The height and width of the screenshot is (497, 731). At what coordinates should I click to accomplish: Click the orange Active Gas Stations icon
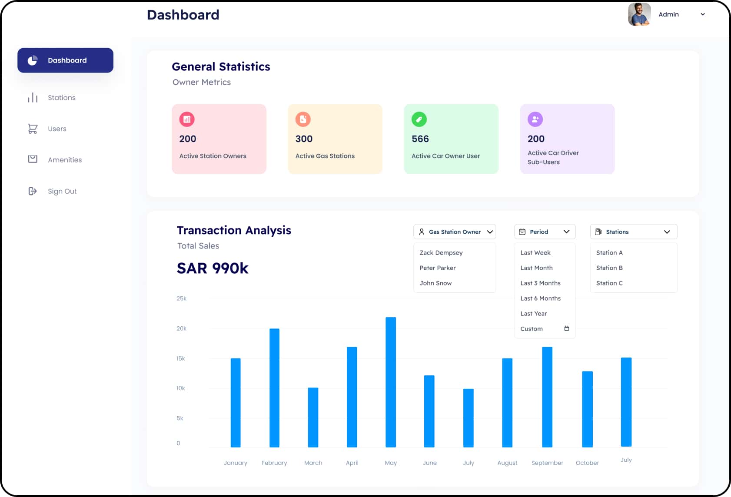[x=303, y=119]
